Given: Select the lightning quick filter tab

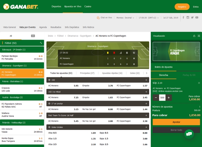Looking at the screenshot, I should coord(33,36).
